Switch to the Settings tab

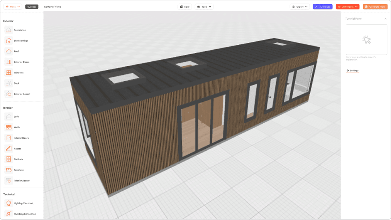[353, 71]
